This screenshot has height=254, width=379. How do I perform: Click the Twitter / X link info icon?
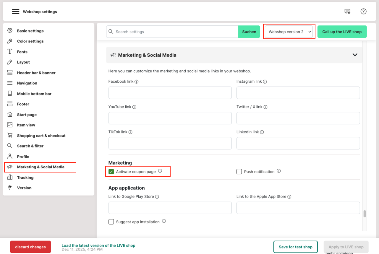pyautogui.click(x=265, y=107)
